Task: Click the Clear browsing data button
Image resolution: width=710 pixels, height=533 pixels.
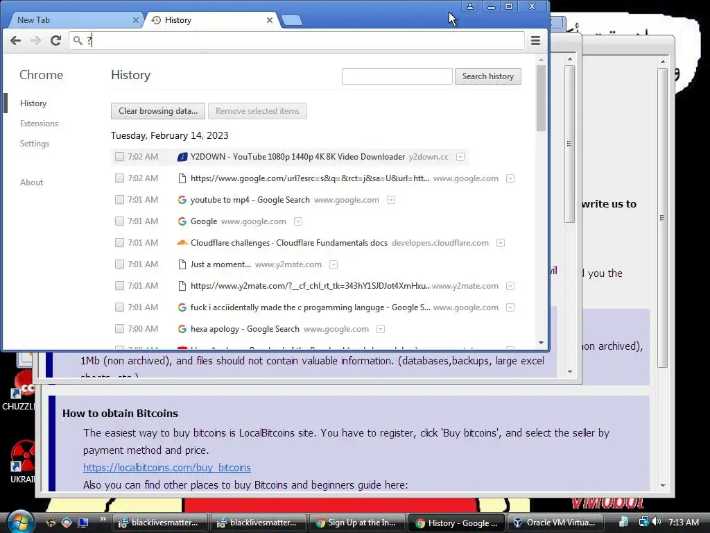Action: coord(158,111)
